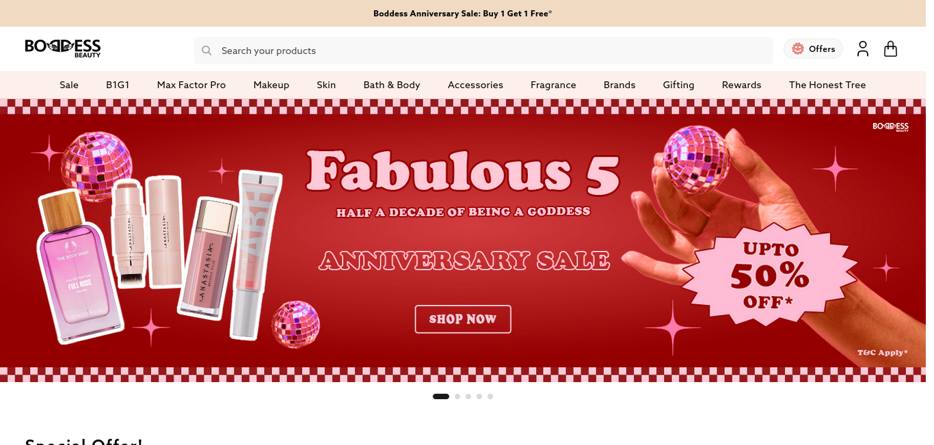The image size is (934, 445).
Task: Open the user account icon
Action: (863, 49)
